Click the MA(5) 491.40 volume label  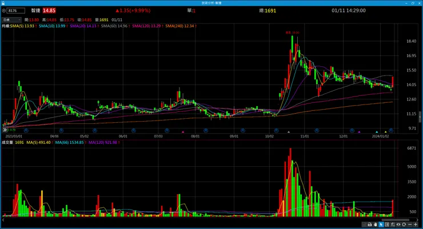38,143
